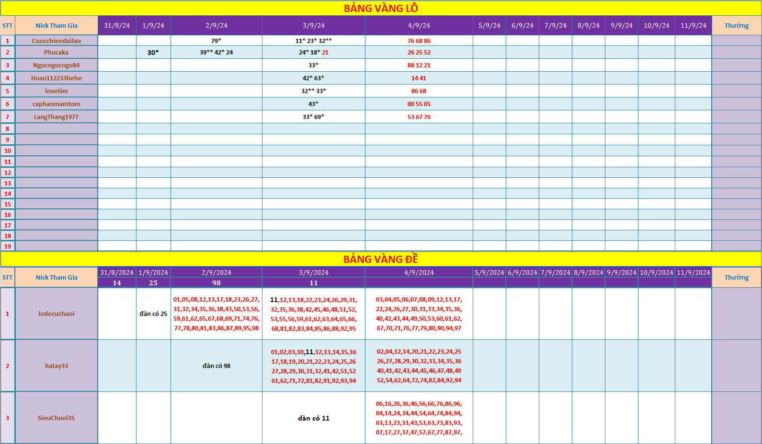Click the cell reading 43*
This screenshot has height=444, width=762.
[314, 104]
